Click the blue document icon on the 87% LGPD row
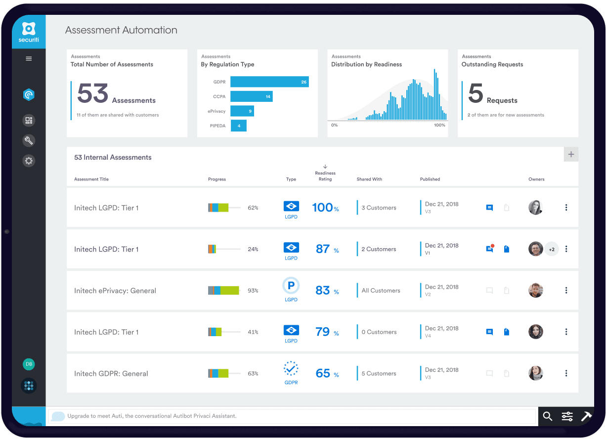 506,249
